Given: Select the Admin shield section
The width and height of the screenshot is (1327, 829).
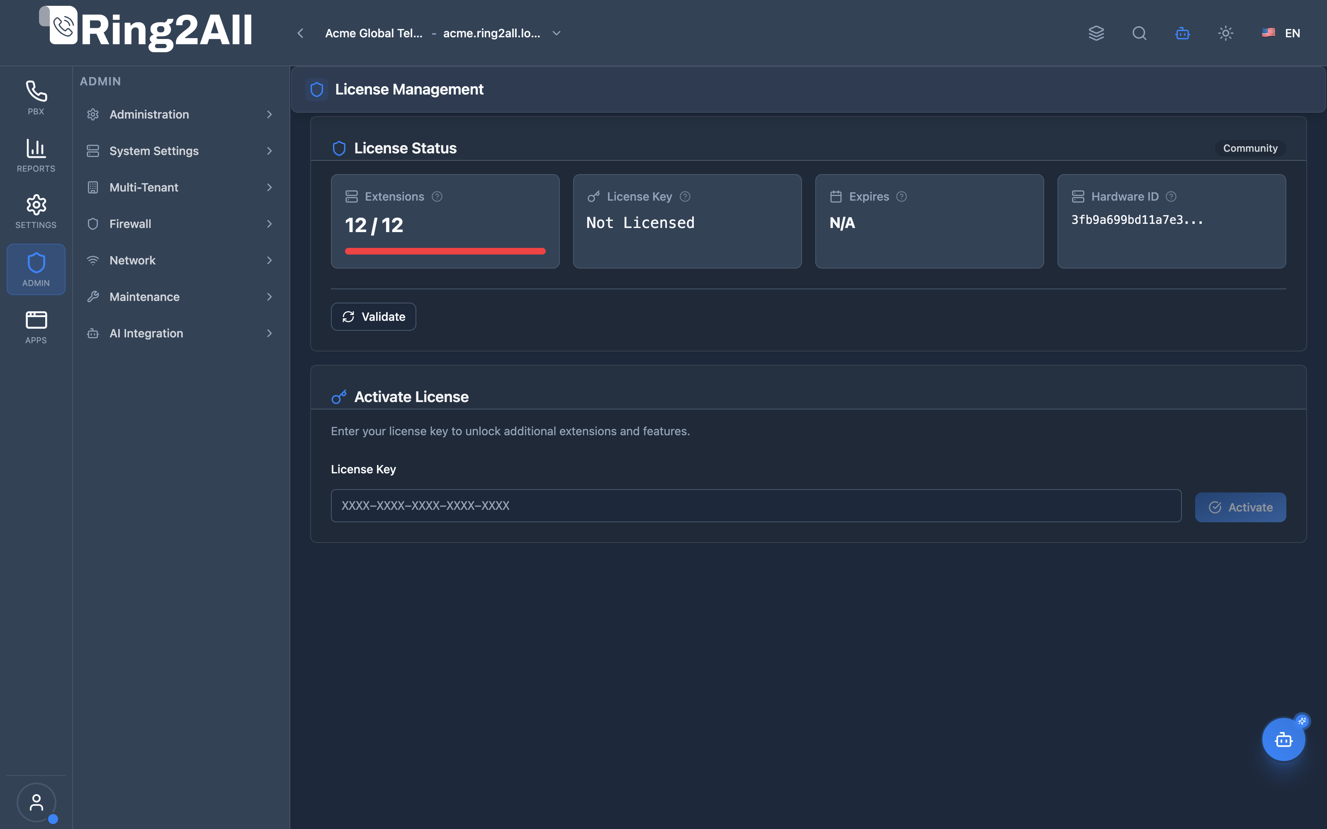Looking at the screenshot, I should (x=36, y=269).
